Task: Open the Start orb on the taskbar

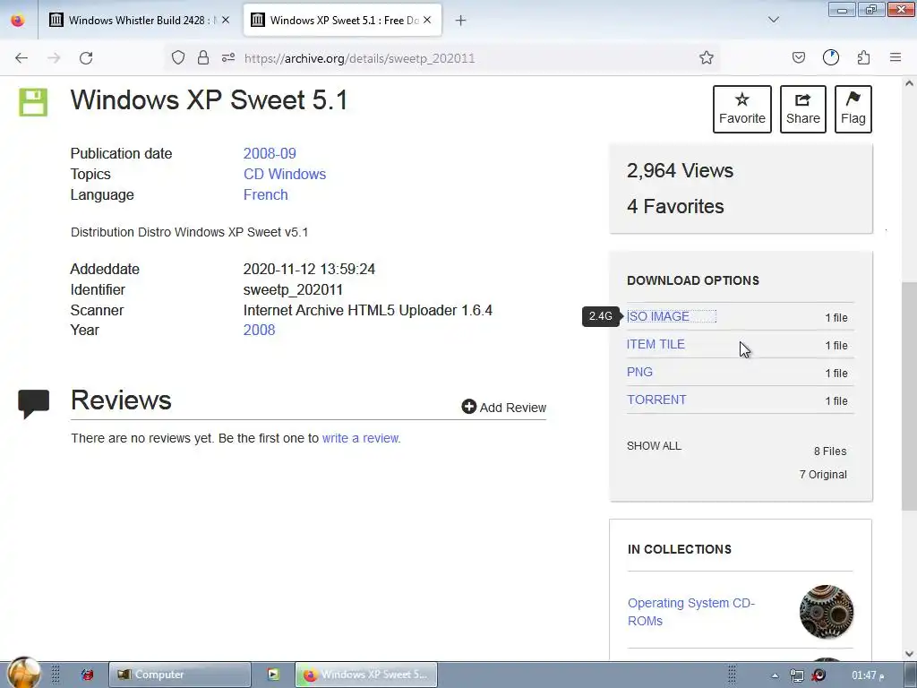Action: click(x=23, y=673)
